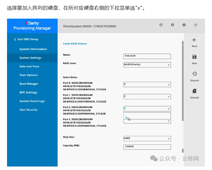
Task: Open the Strip Size dropdown
Action: 147,139
